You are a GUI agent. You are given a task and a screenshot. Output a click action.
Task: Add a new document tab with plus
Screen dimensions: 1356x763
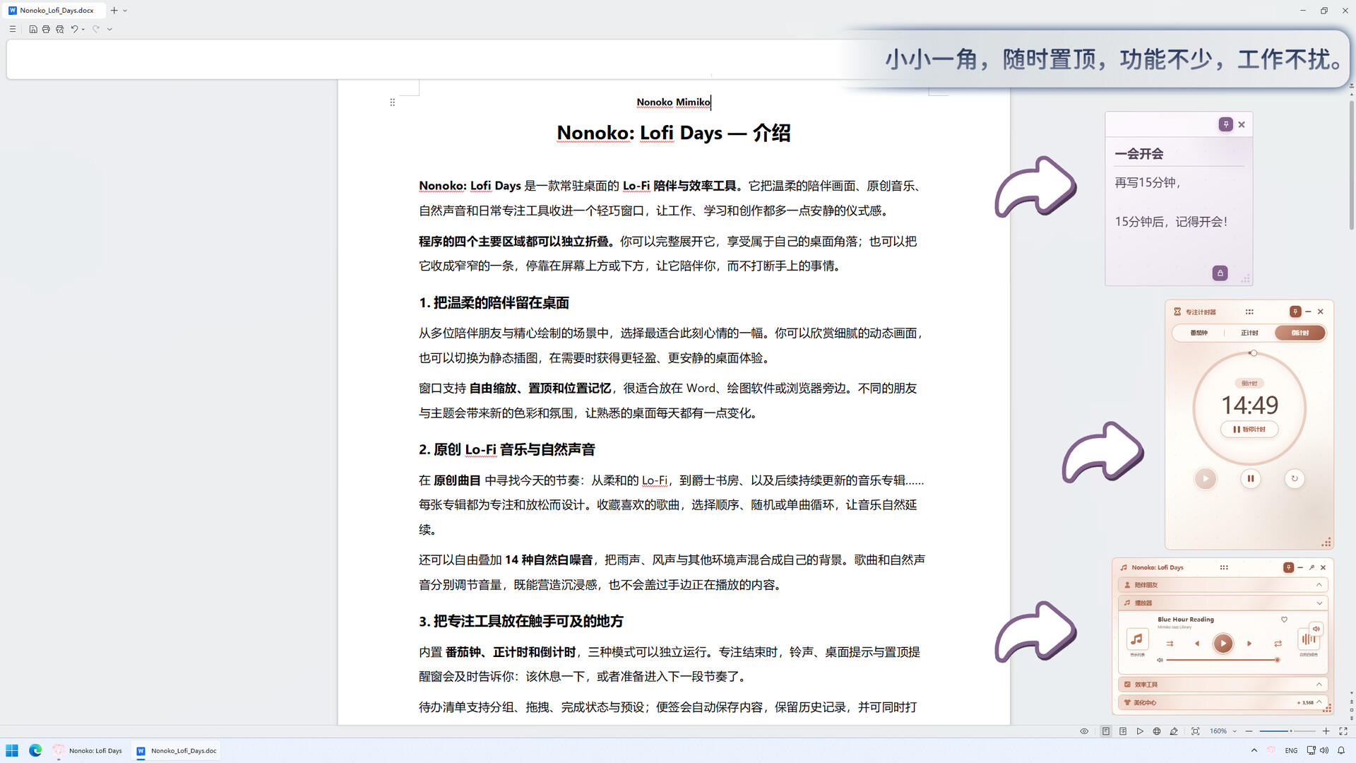pos(114,11)
